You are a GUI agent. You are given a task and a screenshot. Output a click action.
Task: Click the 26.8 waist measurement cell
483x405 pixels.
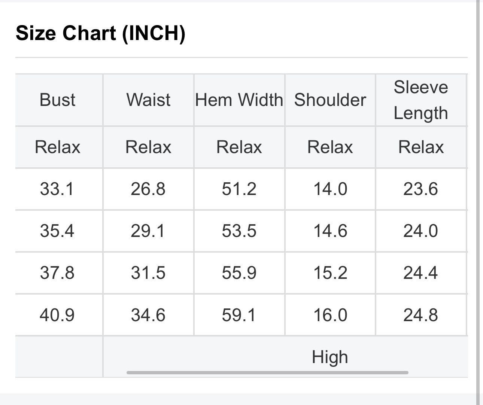[x=148, y=189]
